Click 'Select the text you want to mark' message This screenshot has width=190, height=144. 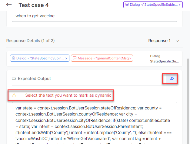tap(68, 95)
